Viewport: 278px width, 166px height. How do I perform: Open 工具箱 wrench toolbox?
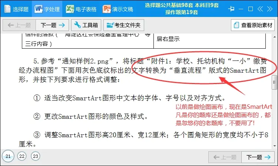tap(86, 25)
